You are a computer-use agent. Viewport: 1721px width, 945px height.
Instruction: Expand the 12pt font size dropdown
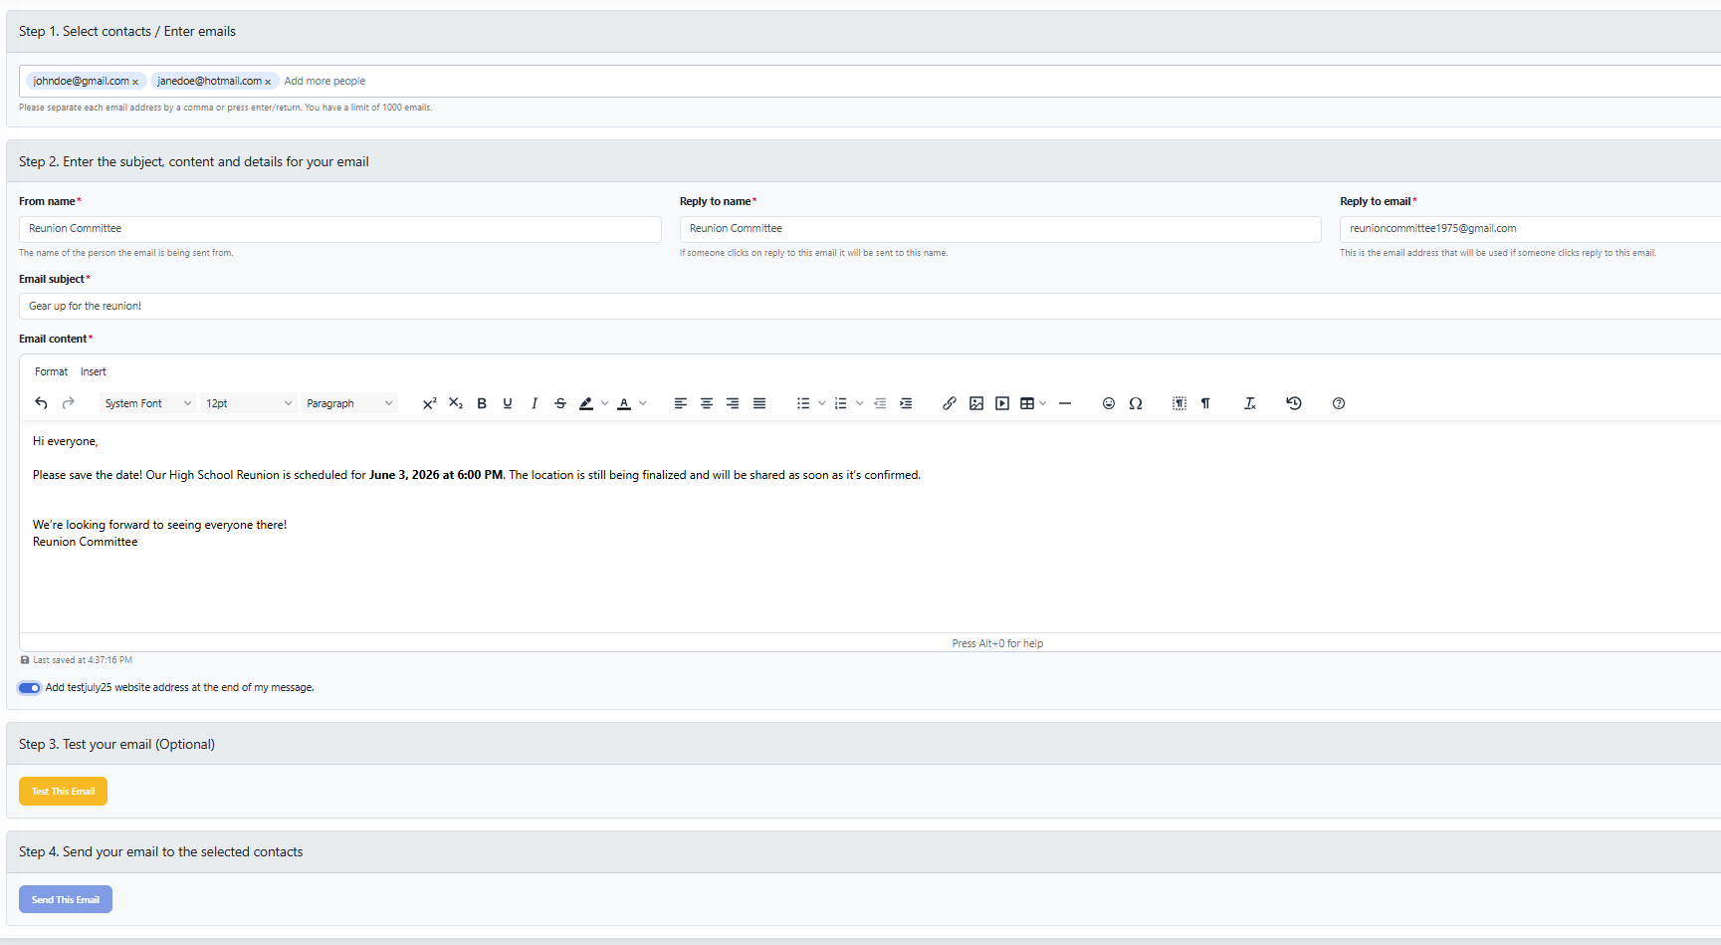(x=248, y=403)
